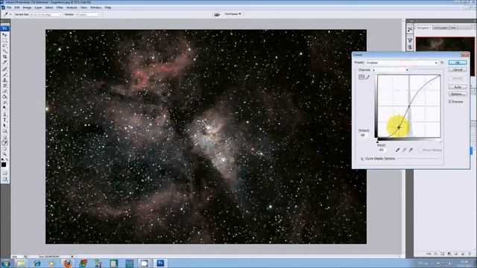Open the Filter menu
This screenshot has height=268, width=477.
(60, 7)
